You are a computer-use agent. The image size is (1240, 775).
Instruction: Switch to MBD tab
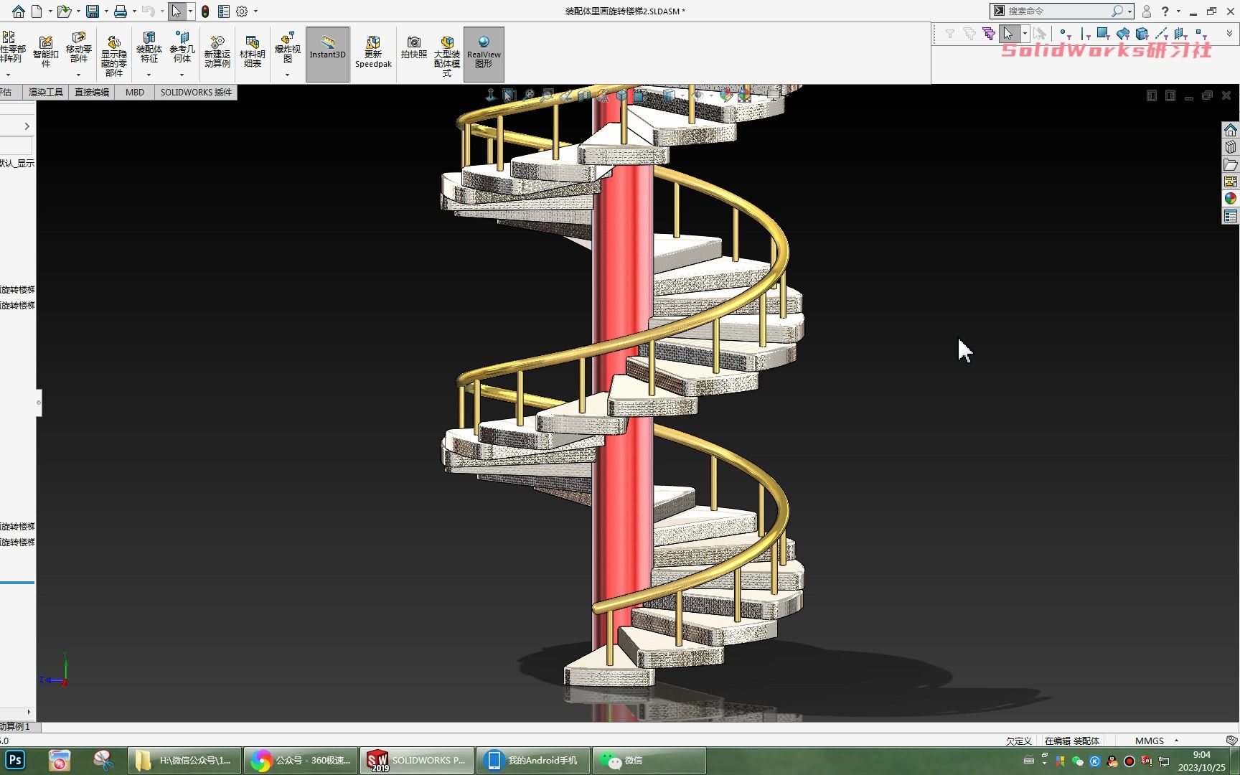135,92
